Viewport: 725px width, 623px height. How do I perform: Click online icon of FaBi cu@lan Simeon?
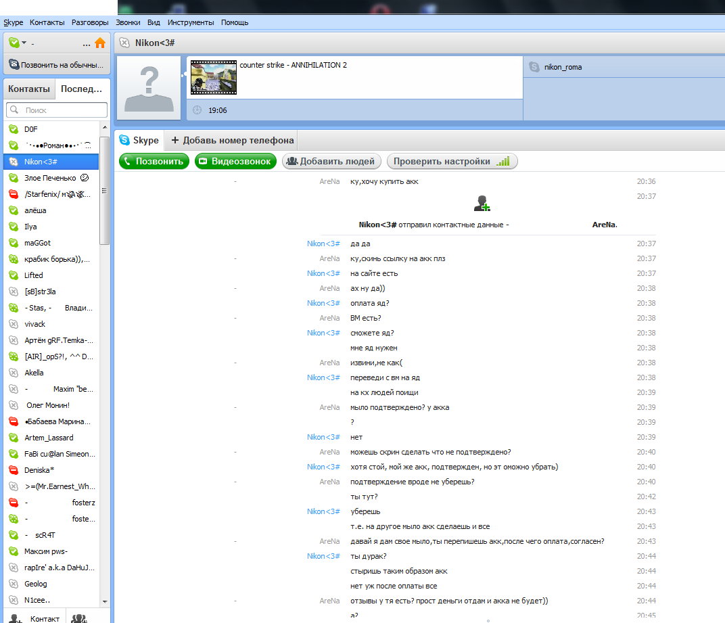point(14,454)
